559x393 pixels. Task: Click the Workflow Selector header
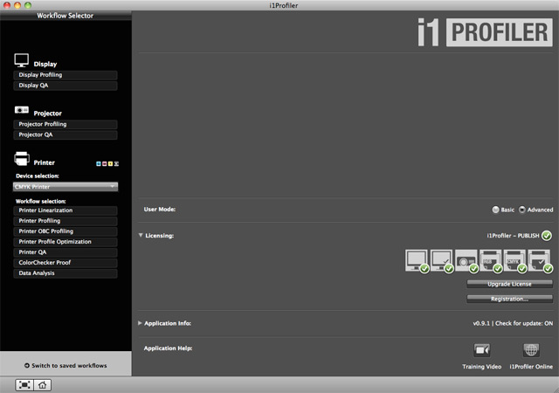pyautogui.click(x=66, y=16)
